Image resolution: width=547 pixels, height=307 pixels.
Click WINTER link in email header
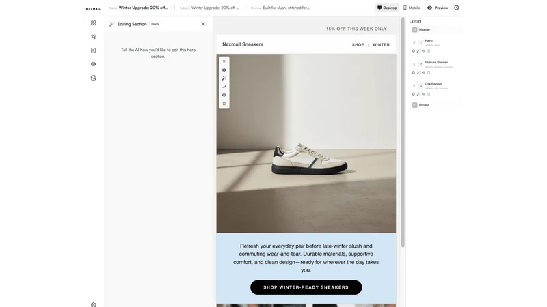pos(381,45)
